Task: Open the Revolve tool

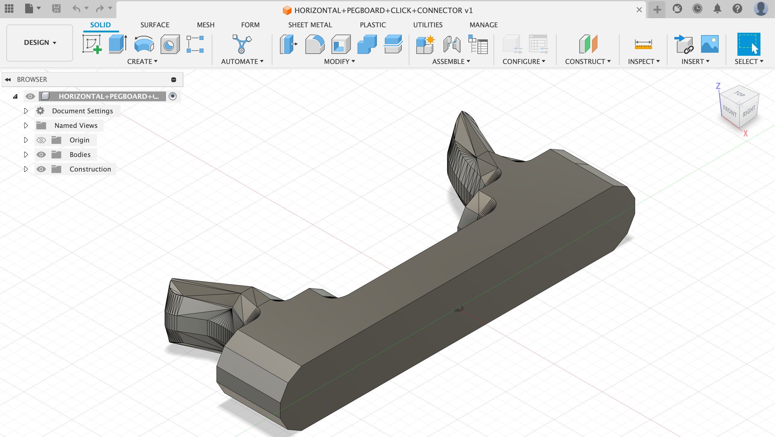Action: (143, 44)
